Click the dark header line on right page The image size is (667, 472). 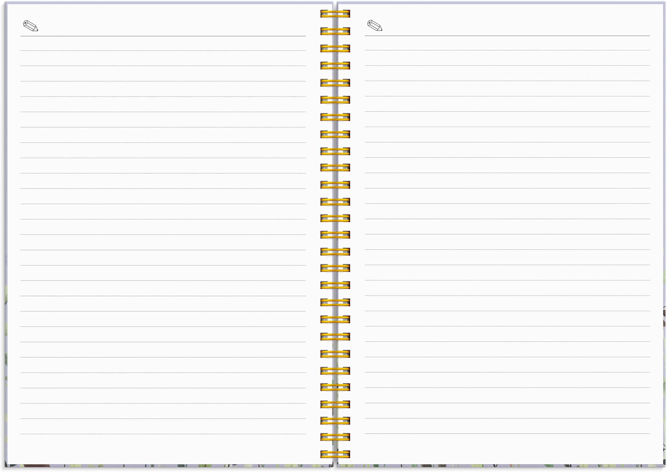507,36
